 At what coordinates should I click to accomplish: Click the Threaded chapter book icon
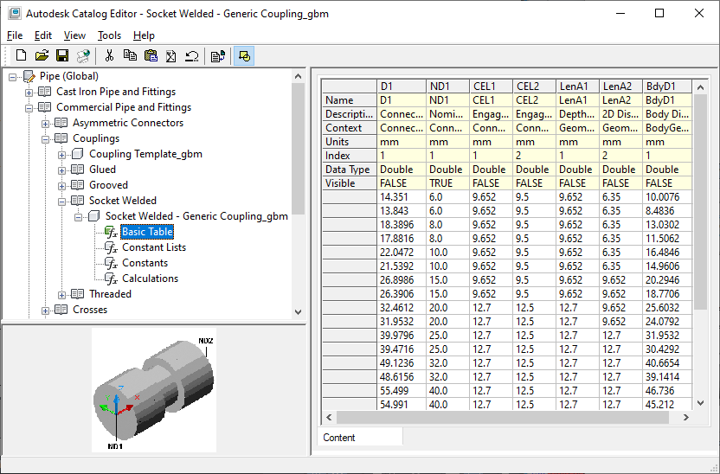pos(78,294)
